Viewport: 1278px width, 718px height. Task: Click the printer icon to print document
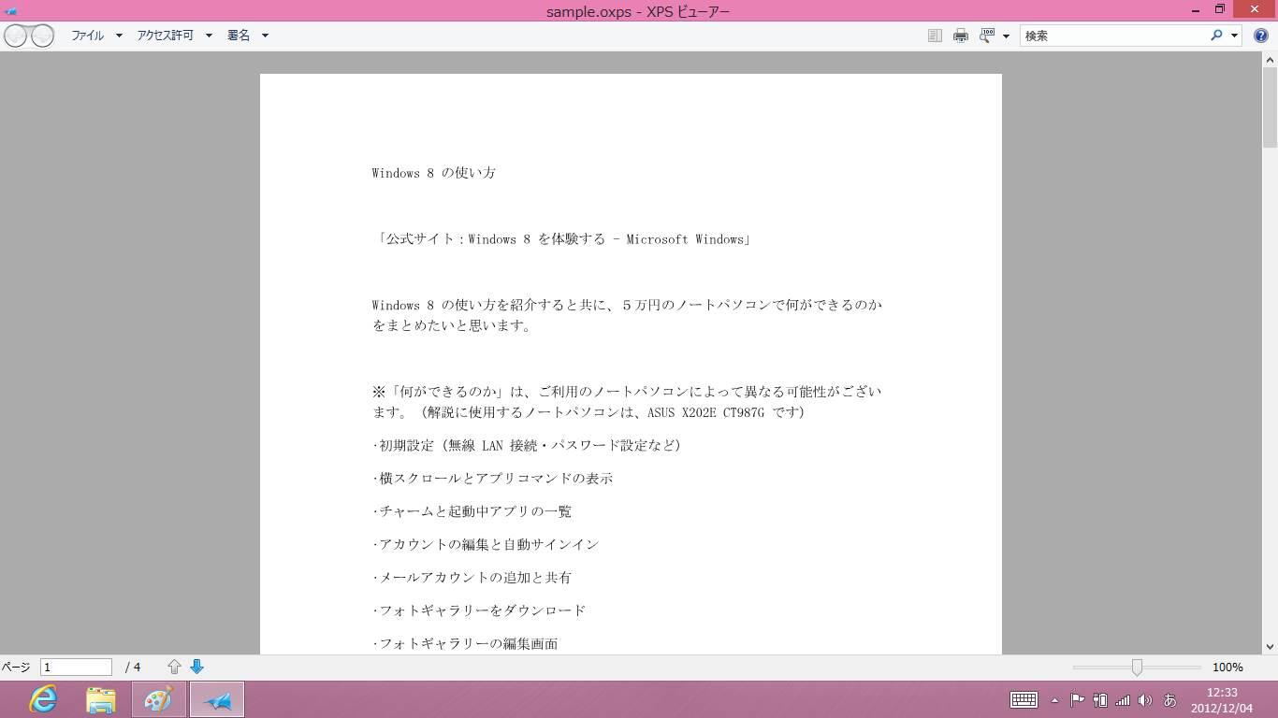click(x=960, y=36)
